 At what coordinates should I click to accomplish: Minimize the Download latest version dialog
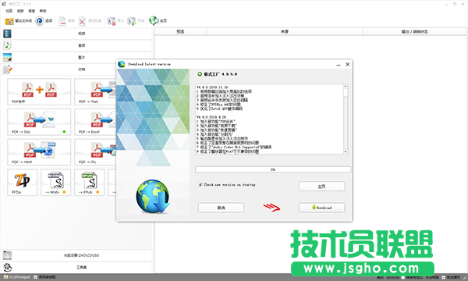[339, 65]
